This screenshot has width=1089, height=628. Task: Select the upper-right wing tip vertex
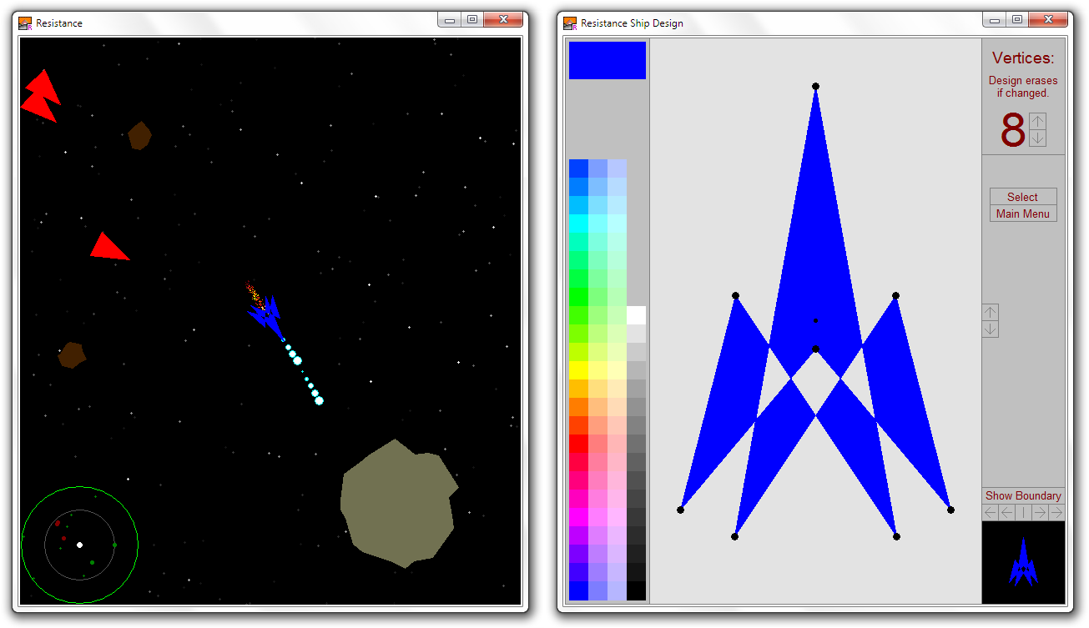coord(895,295)
